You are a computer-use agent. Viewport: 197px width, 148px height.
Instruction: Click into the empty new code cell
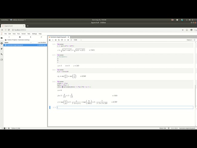click(x=125, y=107)
